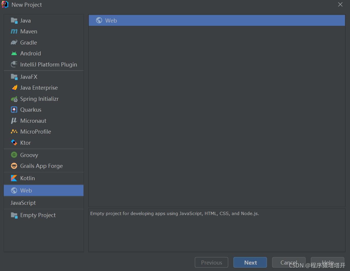This screenshot has height=271, width=350.
Task: Choose Empty Project label
Action: [x=38, y=215]
